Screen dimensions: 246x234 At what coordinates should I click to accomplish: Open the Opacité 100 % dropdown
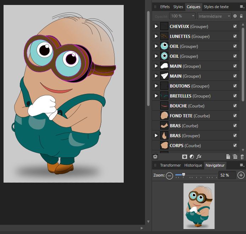coord(182,16)
